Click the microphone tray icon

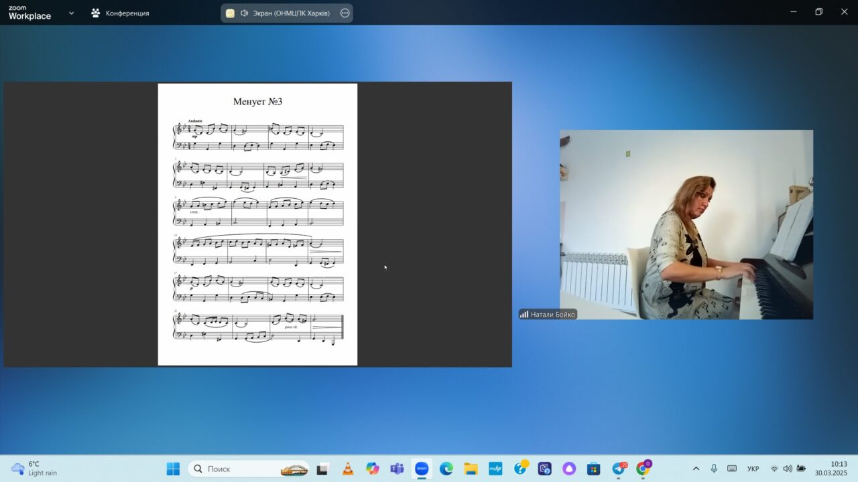click(x=714, y=469)
